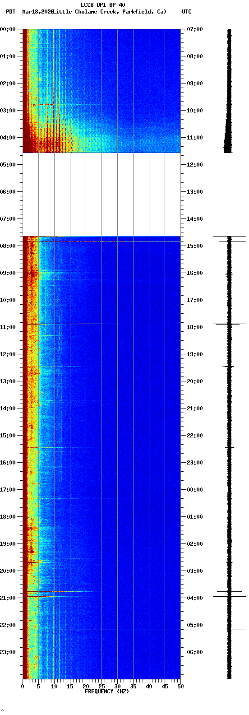Select the UTC time label "01:00" on right axis

(x=195, y=517)
